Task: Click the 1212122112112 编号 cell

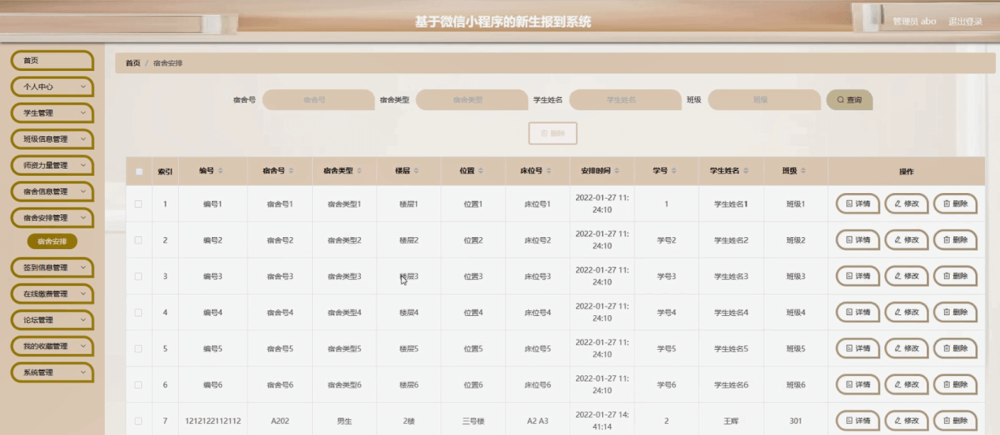Action: pyautogui.click(x=213, y=421)
